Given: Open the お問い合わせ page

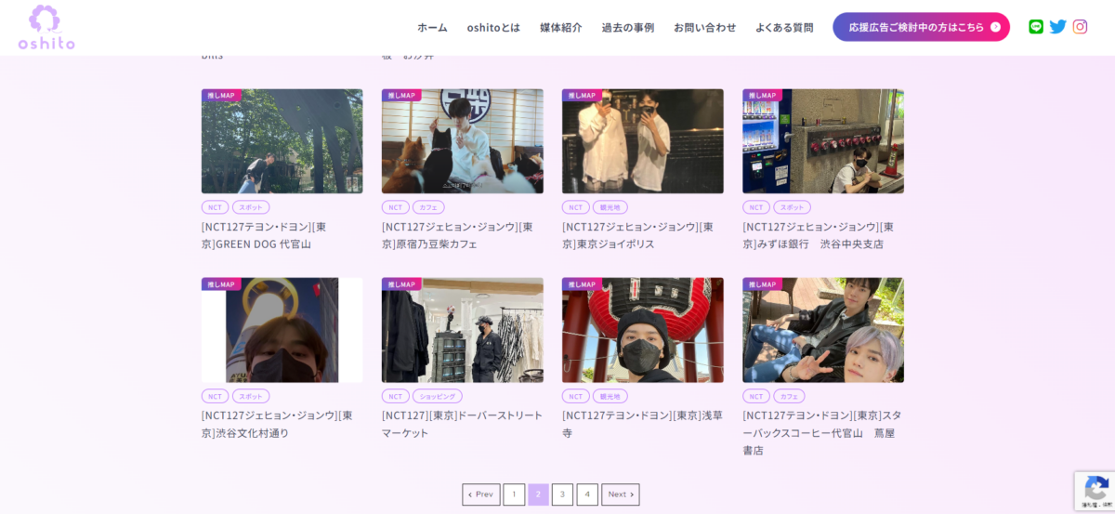Looking at the screenshot, I should click(x=704, y=27).
